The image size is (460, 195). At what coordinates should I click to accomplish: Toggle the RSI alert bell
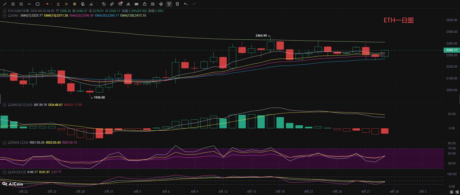(x=10, y=143)
